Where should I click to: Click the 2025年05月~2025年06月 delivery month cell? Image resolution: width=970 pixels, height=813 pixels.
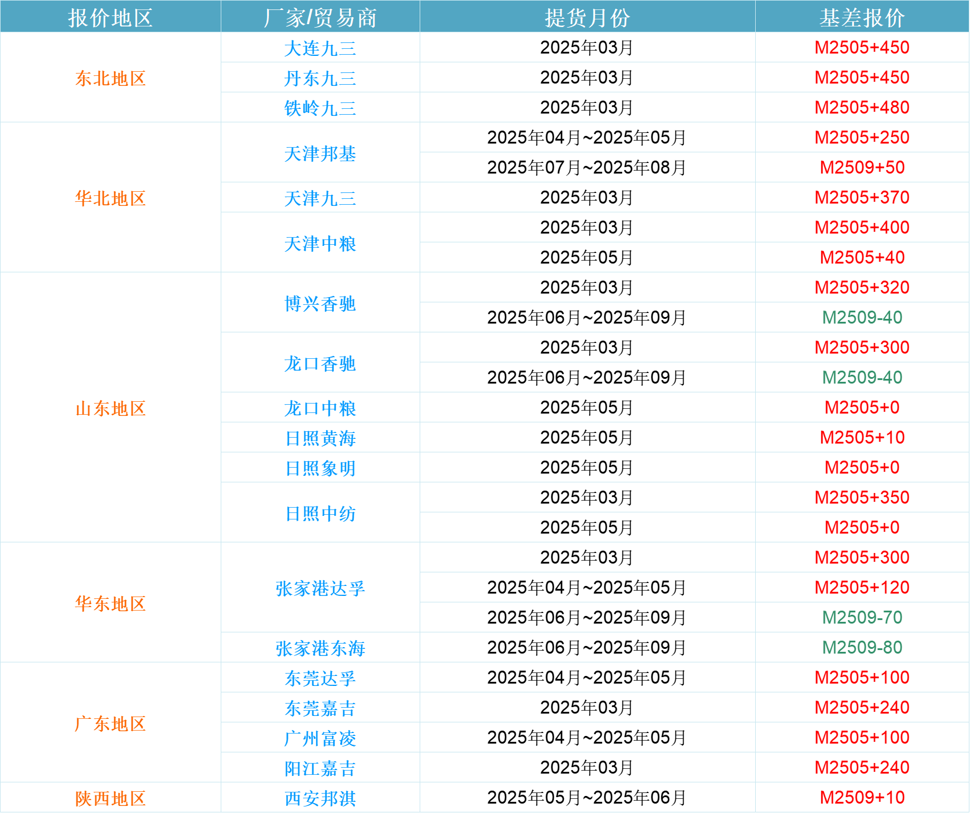(x=587, y=798)
